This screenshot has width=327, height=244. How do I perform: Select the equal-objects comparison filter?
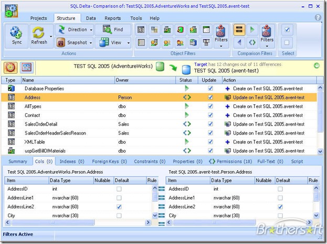click(239, 29)
